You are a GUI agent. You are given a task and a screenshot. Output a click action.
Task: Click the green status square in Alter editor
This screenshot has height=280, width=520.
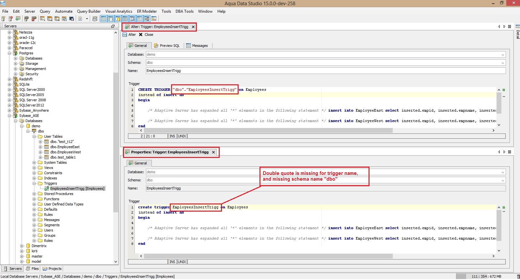(504, 90)
